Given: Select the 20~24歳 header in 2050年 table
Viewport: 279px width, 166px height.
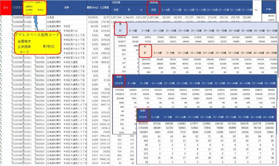Looking at the screenshot, I should [x=206, y=117].
